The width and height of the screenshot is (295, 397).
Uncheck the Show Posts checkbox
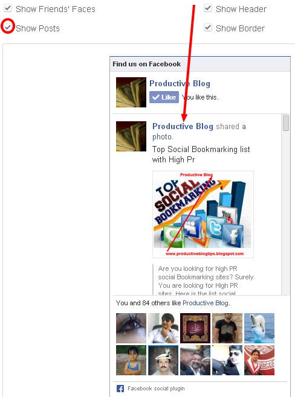(x=8, y=27)
